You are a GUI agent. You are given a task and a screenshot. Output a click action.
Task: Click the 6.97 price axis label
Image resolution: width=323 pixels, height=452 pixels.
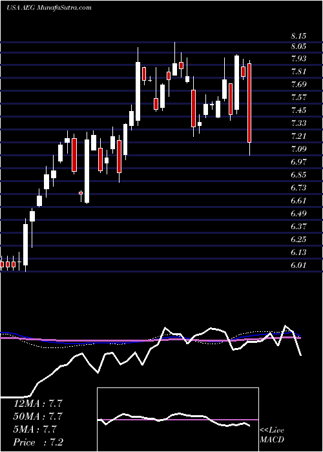coord(298,162)
